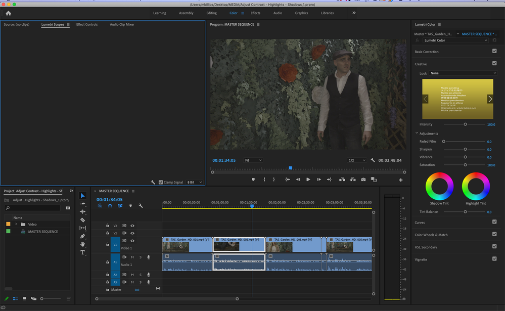Open the Lumetri Scopes wrench settings
Viewport: 505px width, 311px height.
pyautogui.click(x=153, y=182)
